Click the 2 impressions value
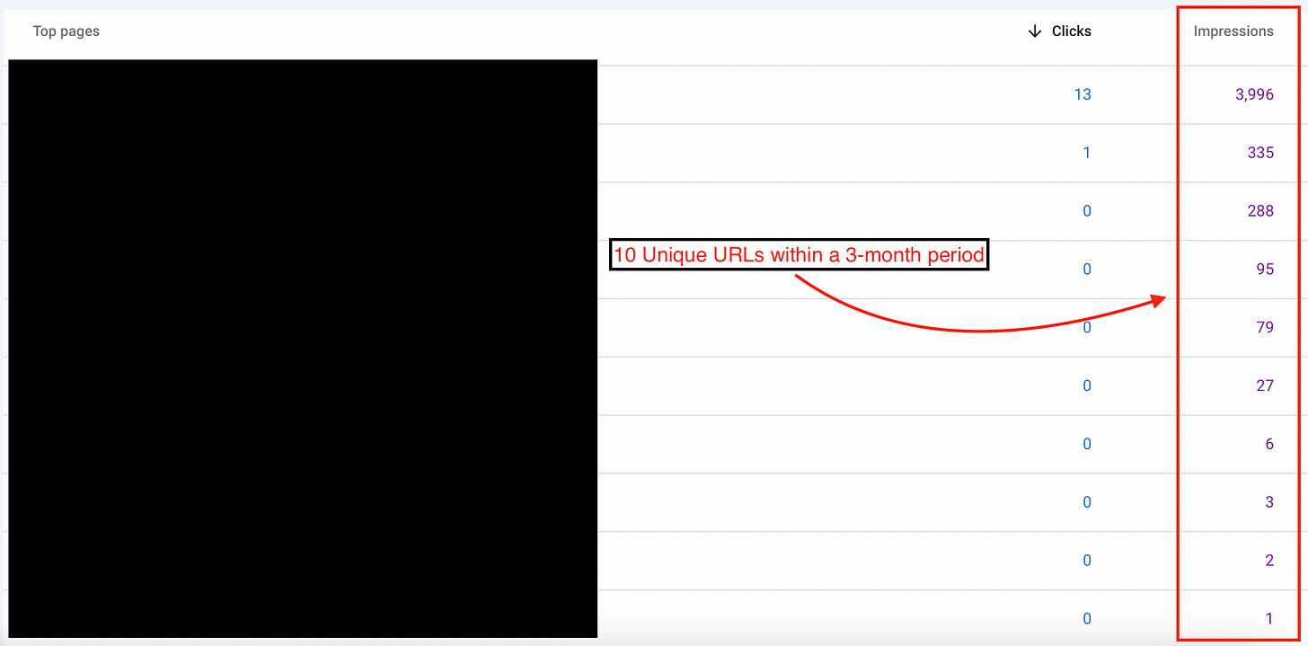 point(1269,561)
